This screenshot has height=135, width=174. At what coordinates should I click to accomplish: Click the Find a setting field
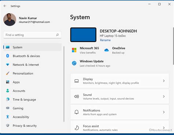[32, 35]
